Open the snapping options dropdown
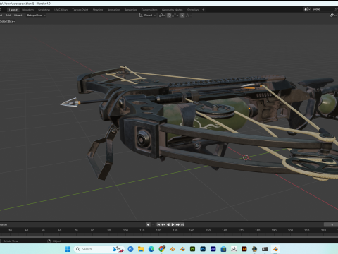This screenshot has height=254, width=338. pos(175,16)
